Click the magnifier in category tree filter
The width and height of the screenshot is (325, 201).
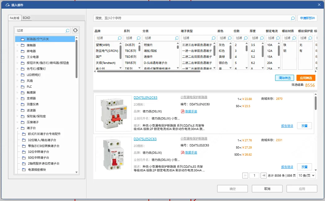(68, 31)
